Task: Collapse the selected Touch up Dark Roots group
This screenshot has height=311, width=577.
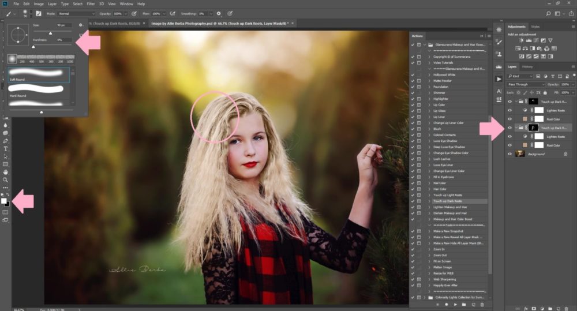Action: pos(516,128)
